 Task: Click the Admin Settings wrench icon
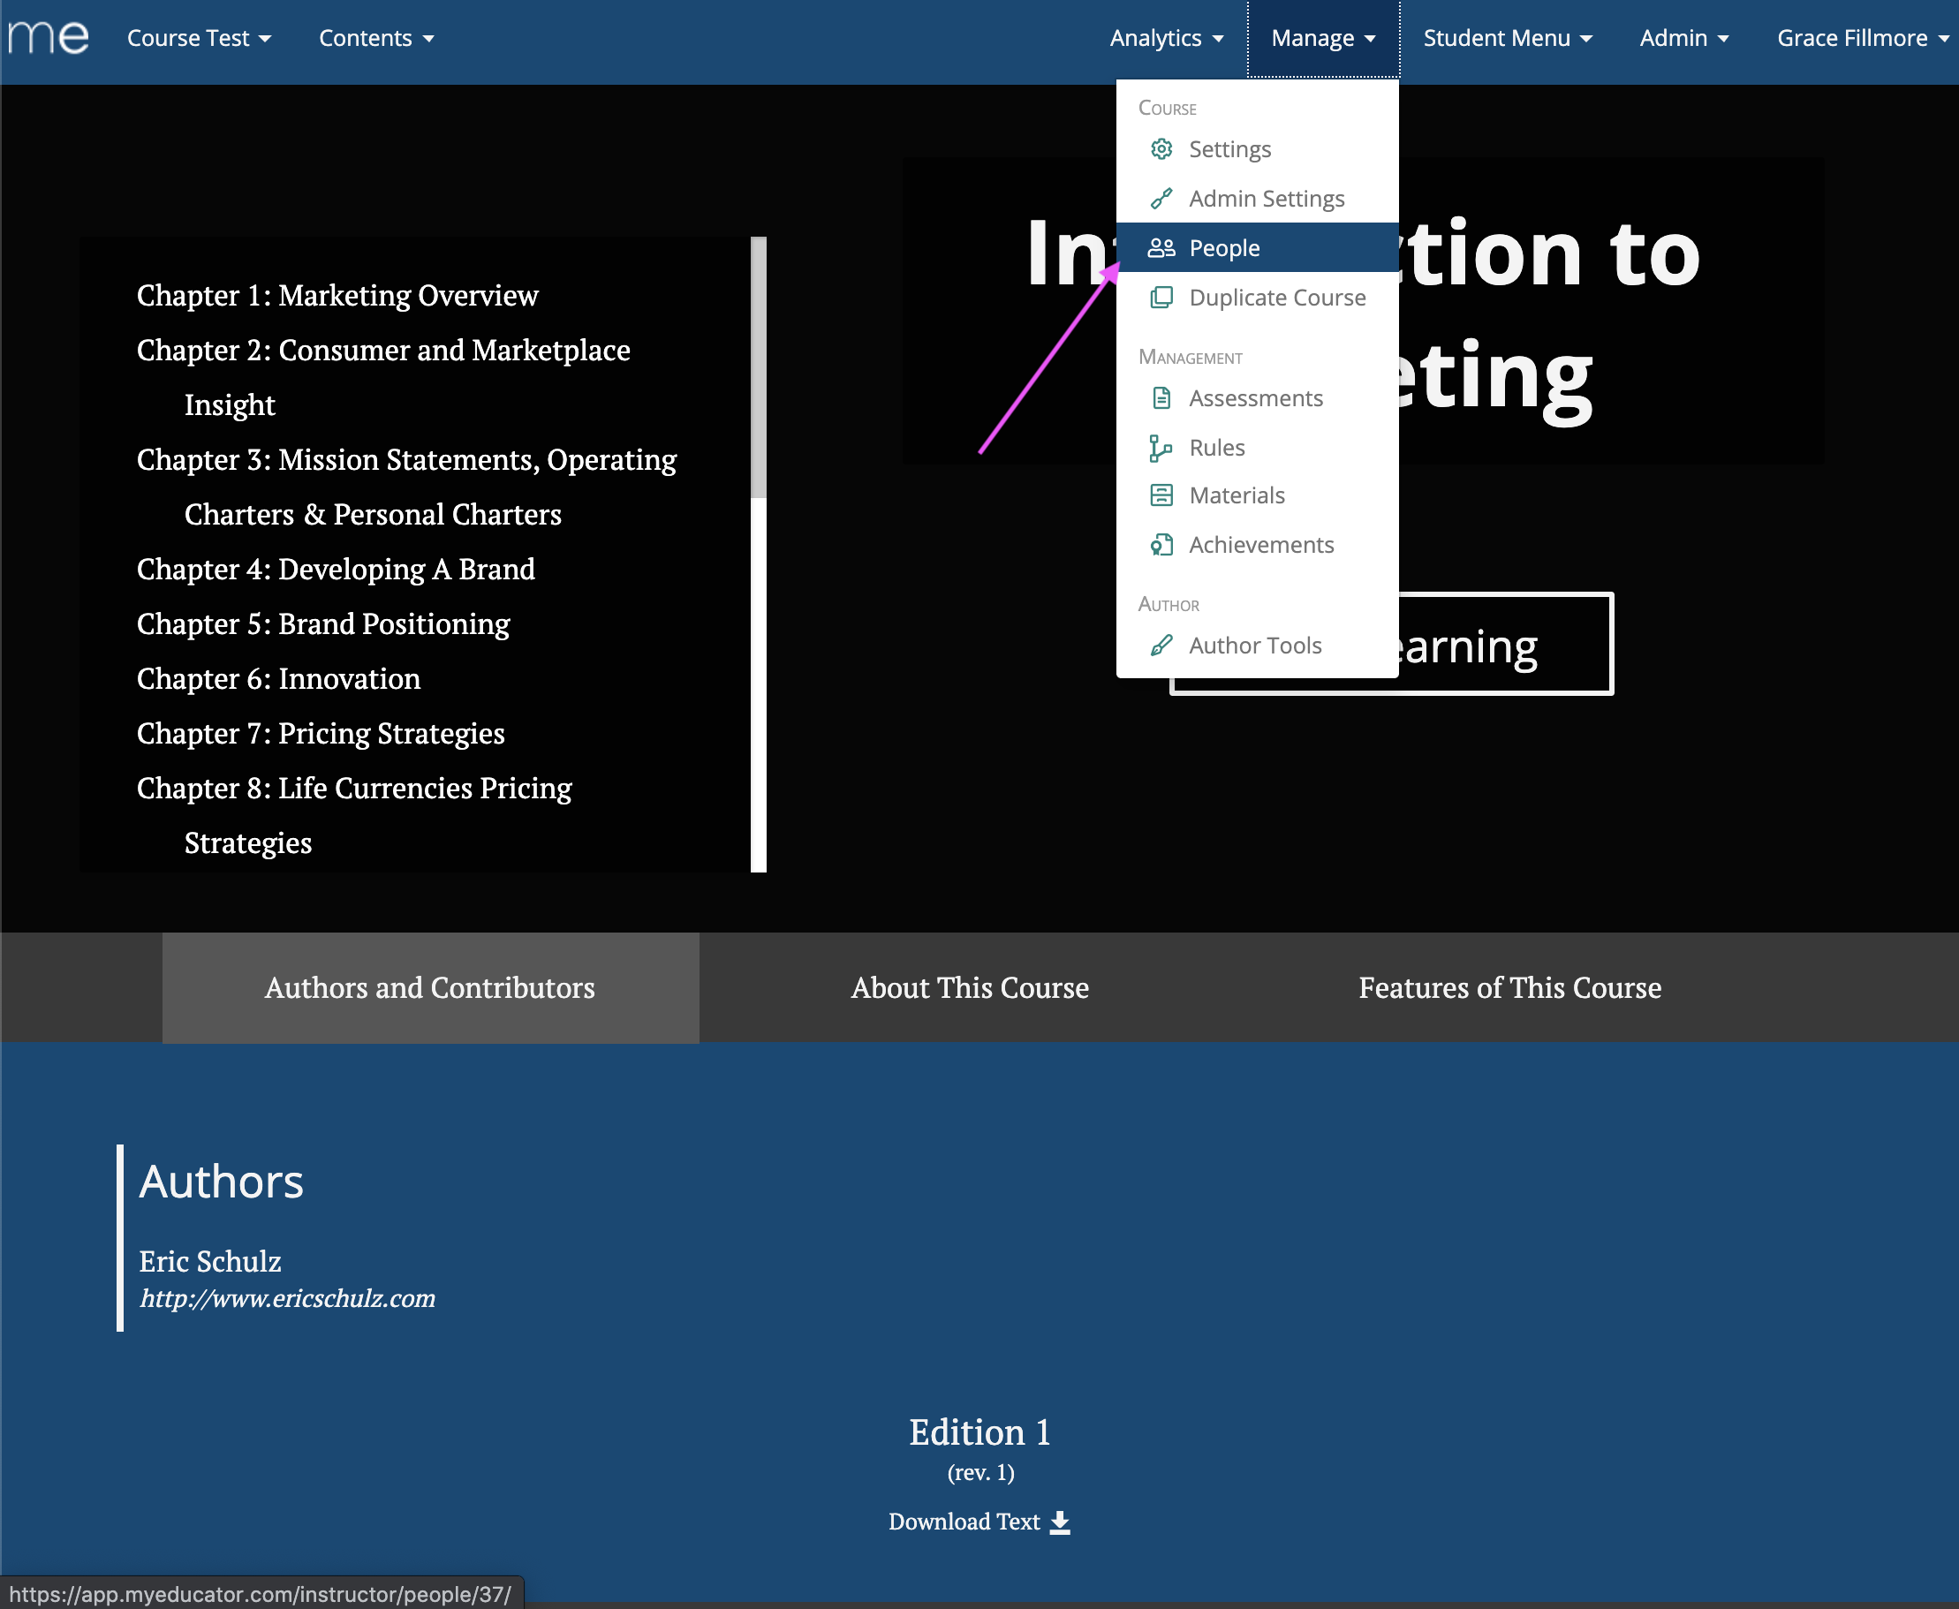coord(1161,199)
